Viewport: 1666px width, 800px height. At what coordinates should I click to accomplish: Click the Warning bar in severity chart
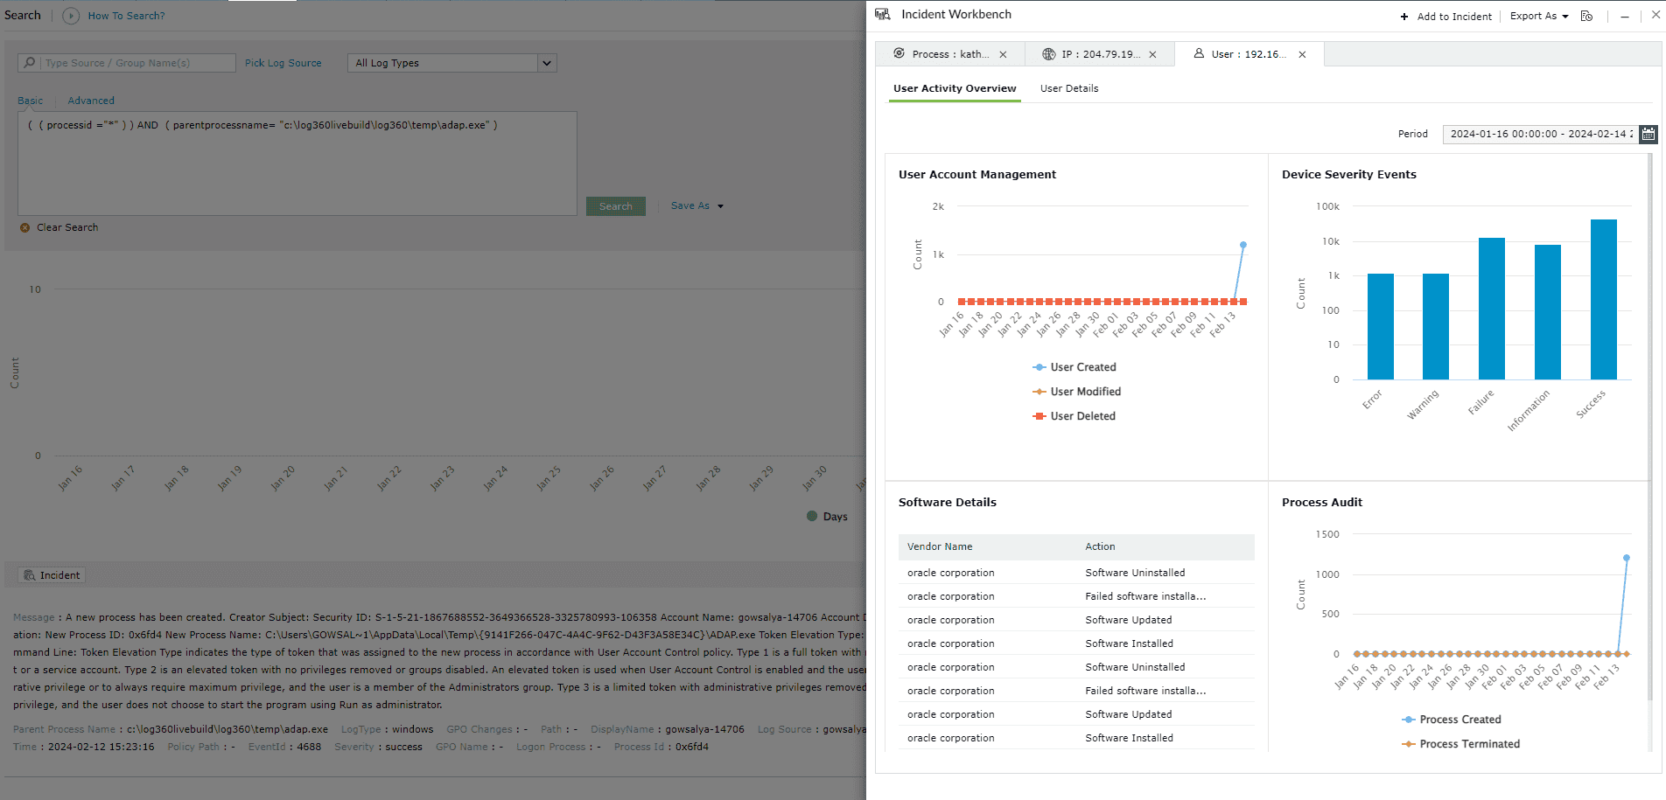click(1436, 326)
